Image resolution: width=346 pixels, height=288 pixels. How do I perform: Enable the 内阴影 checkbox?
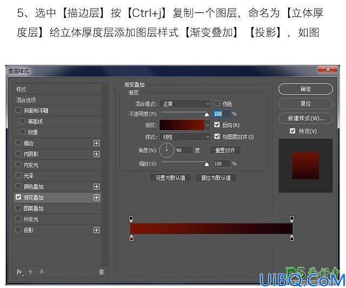tap(18, 153)
